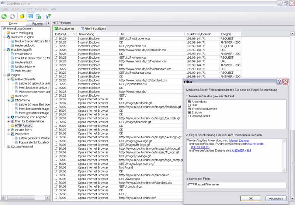Screen dimensions: 295x205
Task: Click the Name des Filters text field
Action: (236, 185)
